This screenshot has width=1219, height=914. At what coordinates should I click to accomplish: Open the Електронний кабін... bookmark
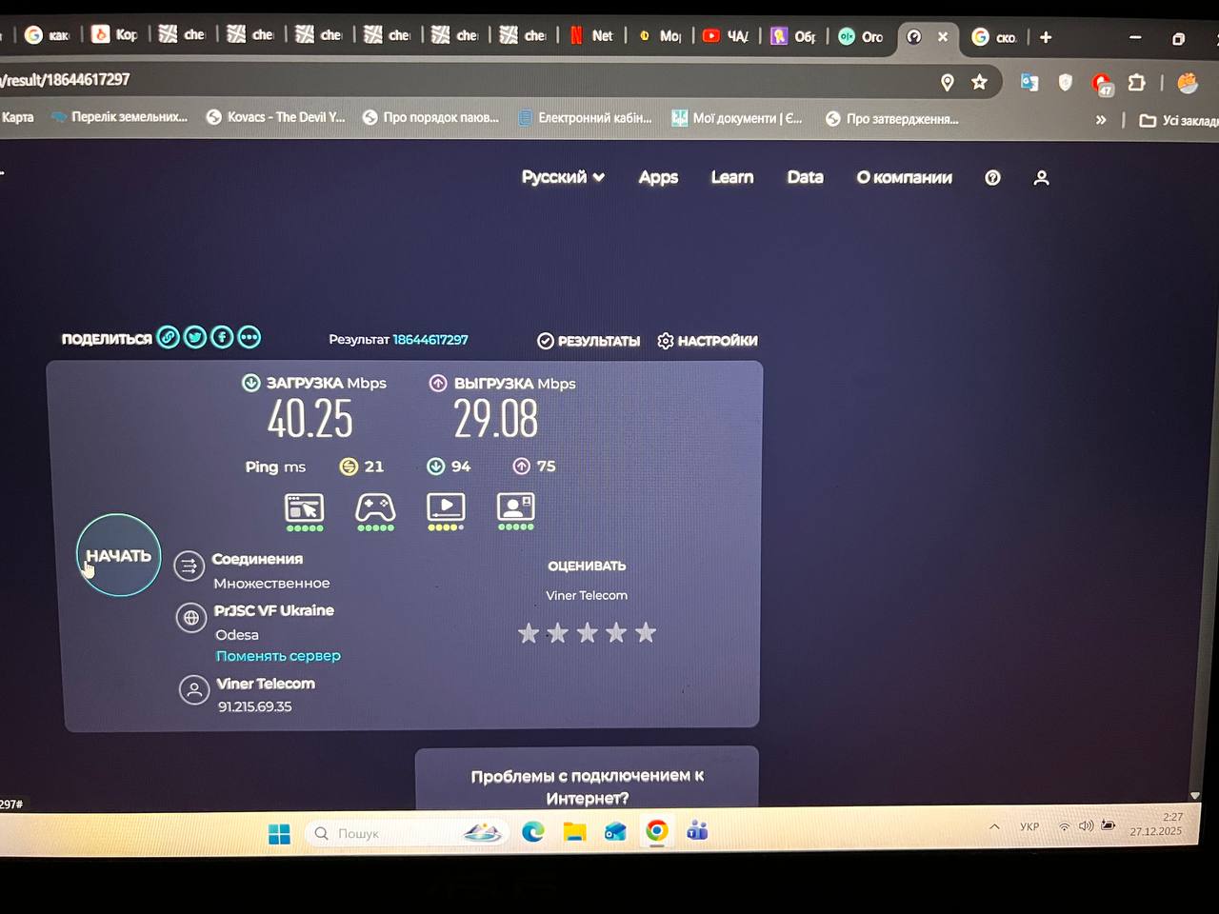(585, 118)
